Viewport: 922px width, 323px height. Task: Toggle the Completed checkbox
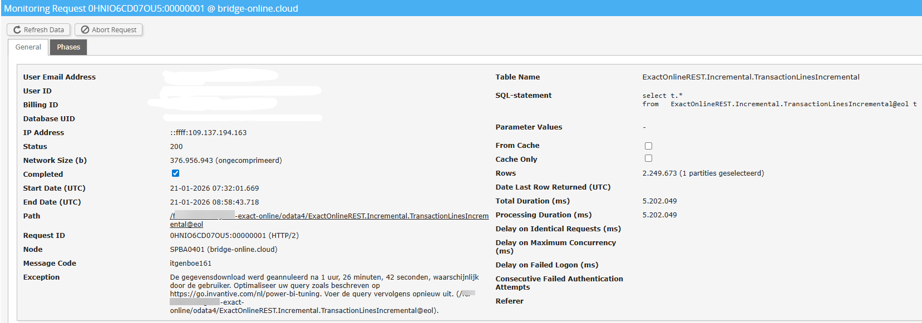[175, 173]
